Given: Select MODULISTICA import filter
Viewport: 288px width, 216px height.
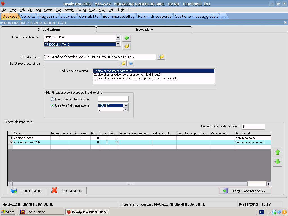Looking at the screenshot, I should [x=80, y=37].
